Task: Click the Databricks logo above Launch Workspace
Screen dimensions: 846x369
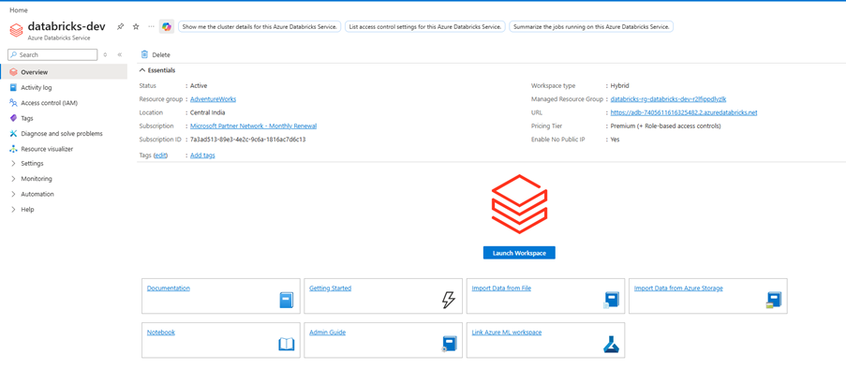Action: click(519, 204)
